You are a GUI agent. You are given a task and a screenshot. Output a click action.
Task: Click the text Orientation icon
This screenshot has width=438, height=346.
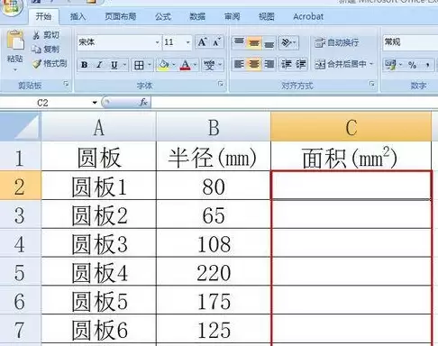(287, 42)
